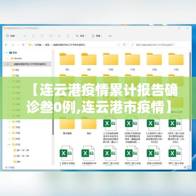Open the 新建 (New) menu button
This screenshot has width=196, height=196.
tap(11, 36)
